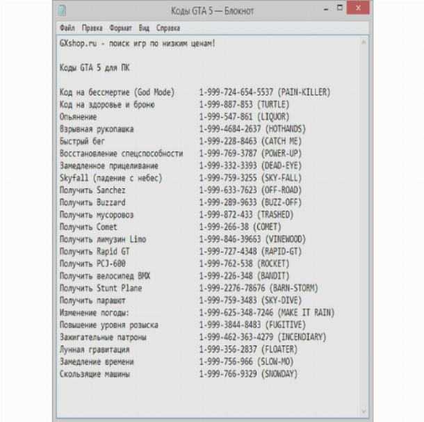The height and width of the screenshot is (422, 424).
Task: Click the FLOATER code
Action: [x=248, y=349]
